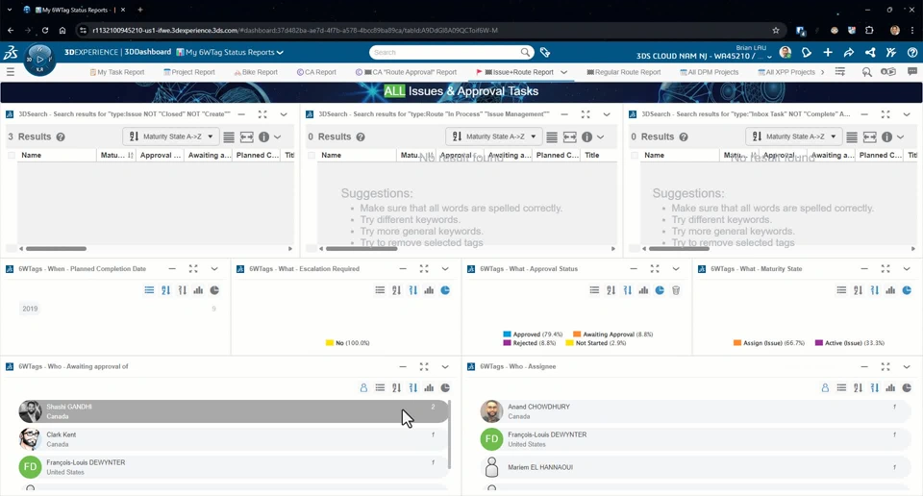
Task: Open Maturity State A->Z sort in type:Issue widget
Action: click(171, 136)
